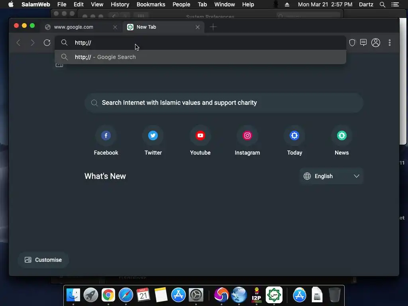Open the Bookmarks menu
Image resolution: width=408 pixels, height=306 pixels.
[151, 4]
